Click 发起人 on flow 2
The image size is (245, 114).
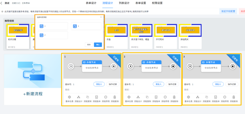159,84
